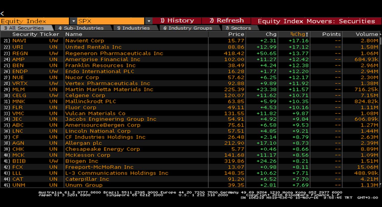Click Franklin Resources Inc

click(x=100, y=66)
